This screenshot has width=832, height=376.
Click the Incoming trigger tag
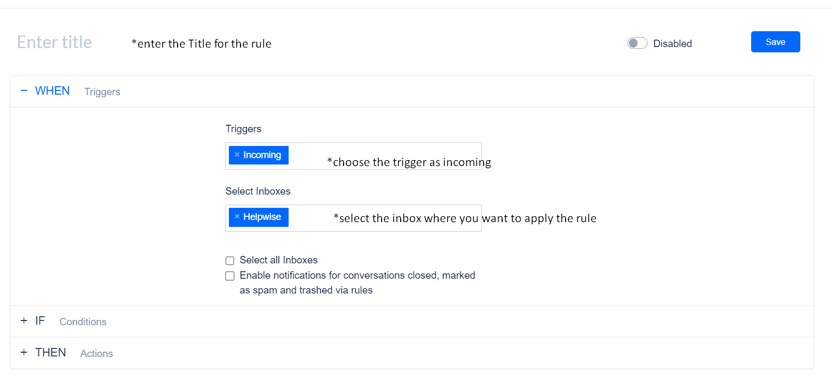pyautogui.click(x=258, y=155)
